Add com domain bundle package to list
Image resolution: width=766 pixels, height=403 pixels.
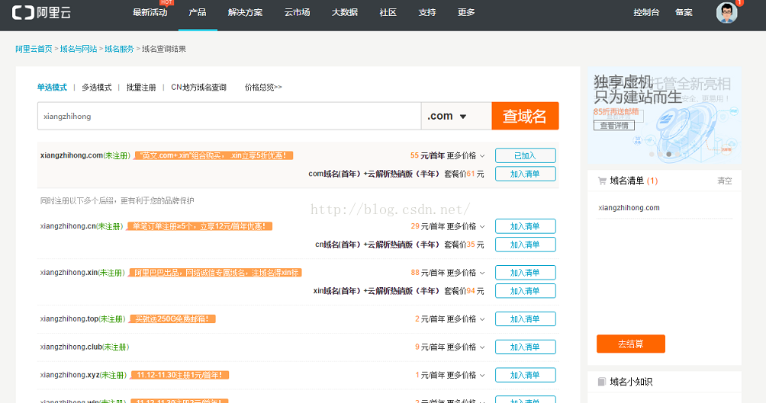(x=525, y=174)
